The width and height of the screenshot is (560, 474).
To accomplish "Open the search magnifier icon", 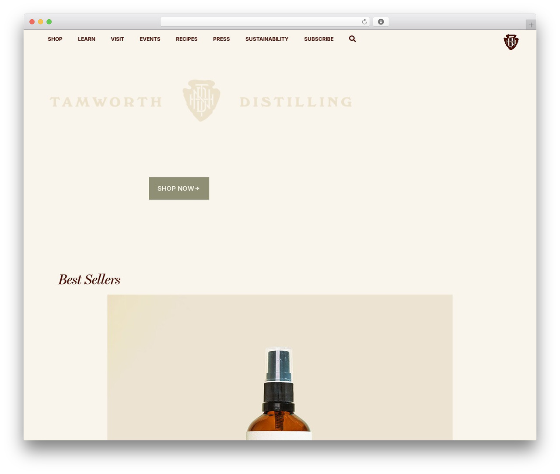I will [x=352, y=39].
